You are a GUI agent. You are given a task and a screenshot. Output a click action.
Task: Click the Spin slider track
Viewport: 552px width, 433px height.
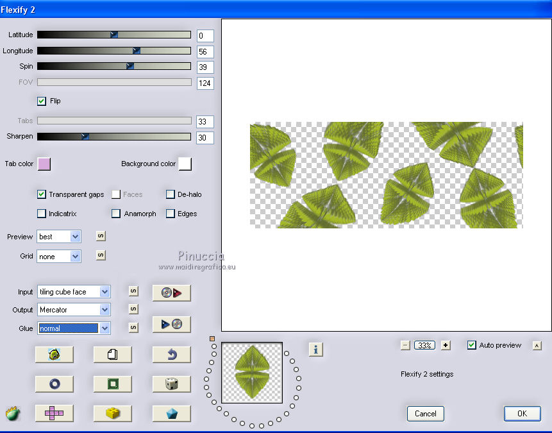[x=114, y=66]
